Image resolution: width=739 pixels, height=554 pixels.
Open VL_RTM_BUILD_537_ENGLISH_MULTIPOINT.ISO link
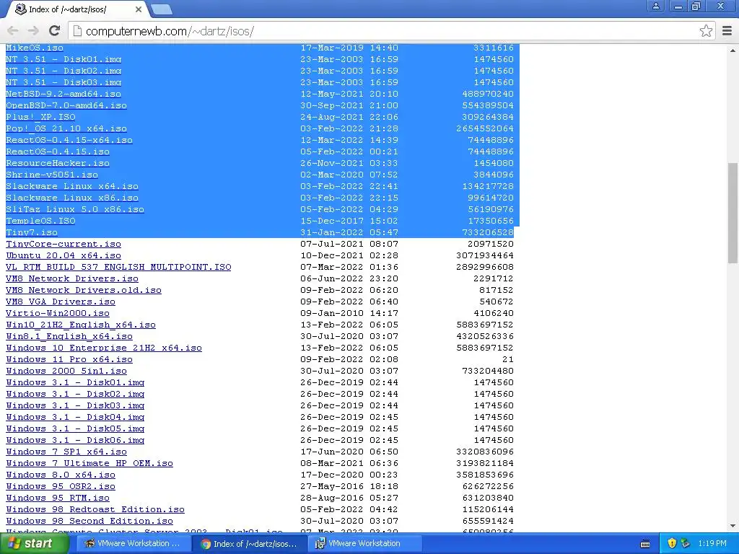[x=119, y=267]
